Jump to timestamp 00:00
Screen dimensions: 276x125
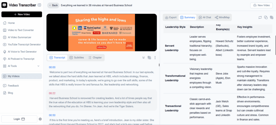[x=52, y=67]
